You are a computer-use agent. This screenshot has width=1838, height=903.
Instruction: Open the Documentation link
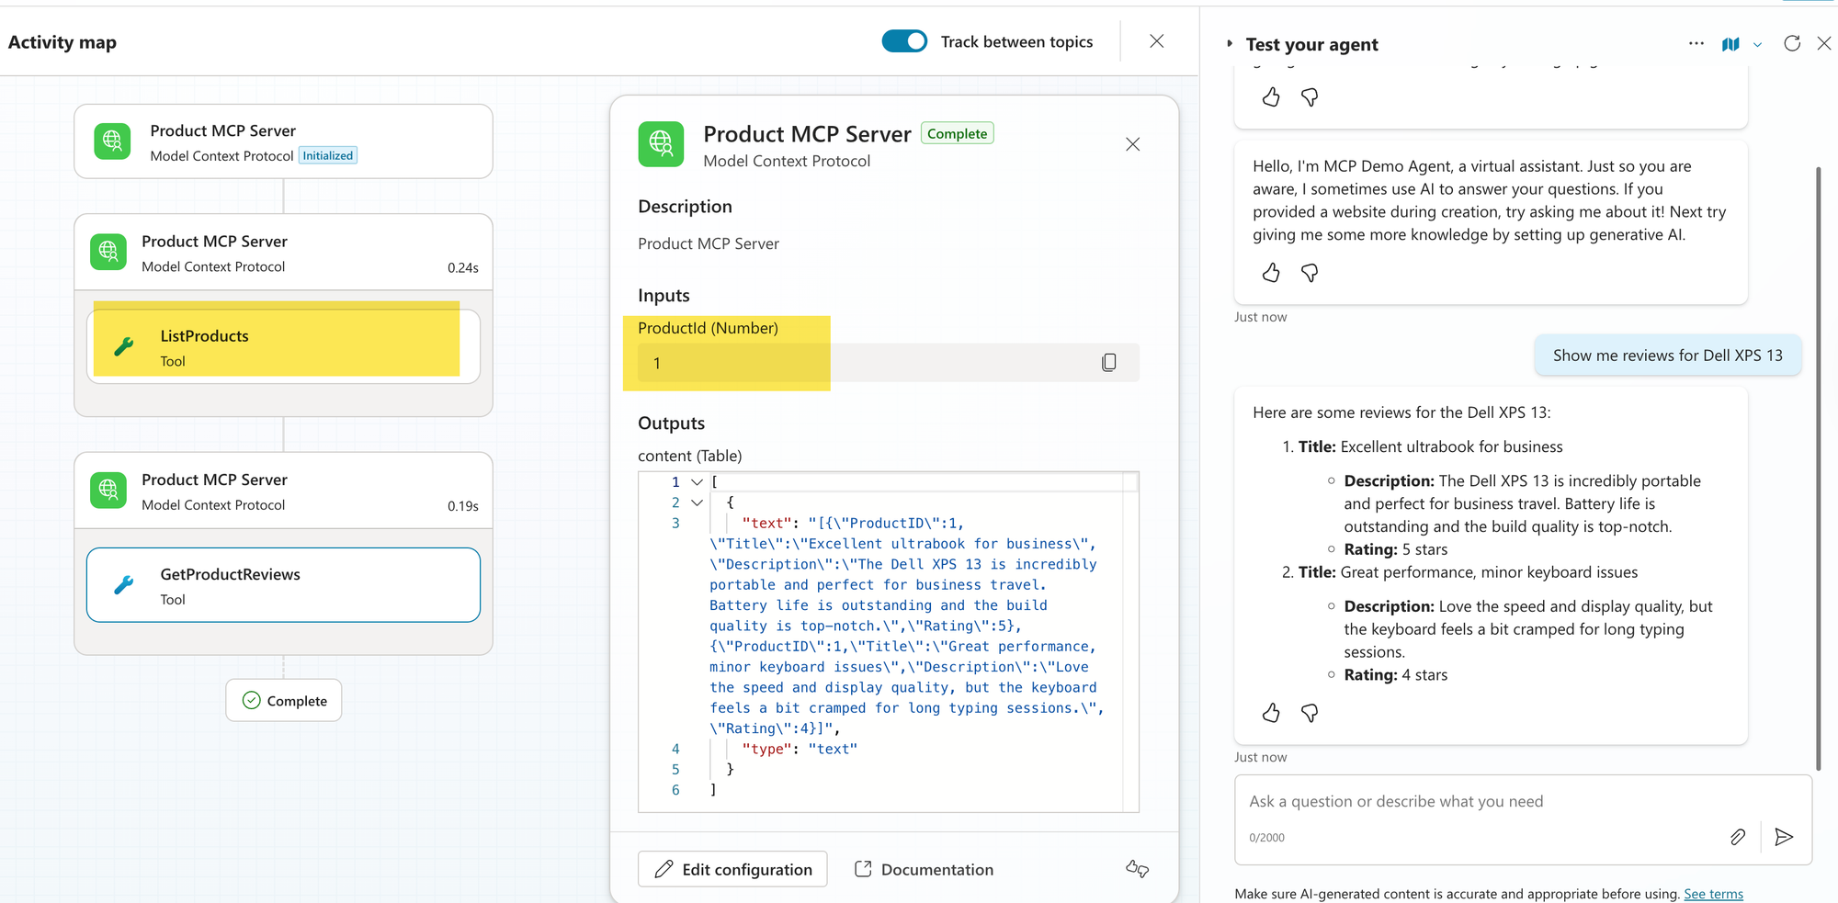(924, 869)
